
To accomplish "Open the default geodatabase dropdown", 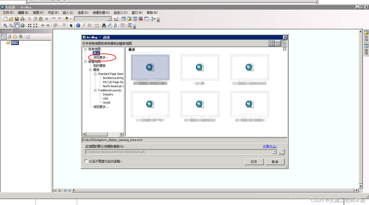I will click(274, 152).
